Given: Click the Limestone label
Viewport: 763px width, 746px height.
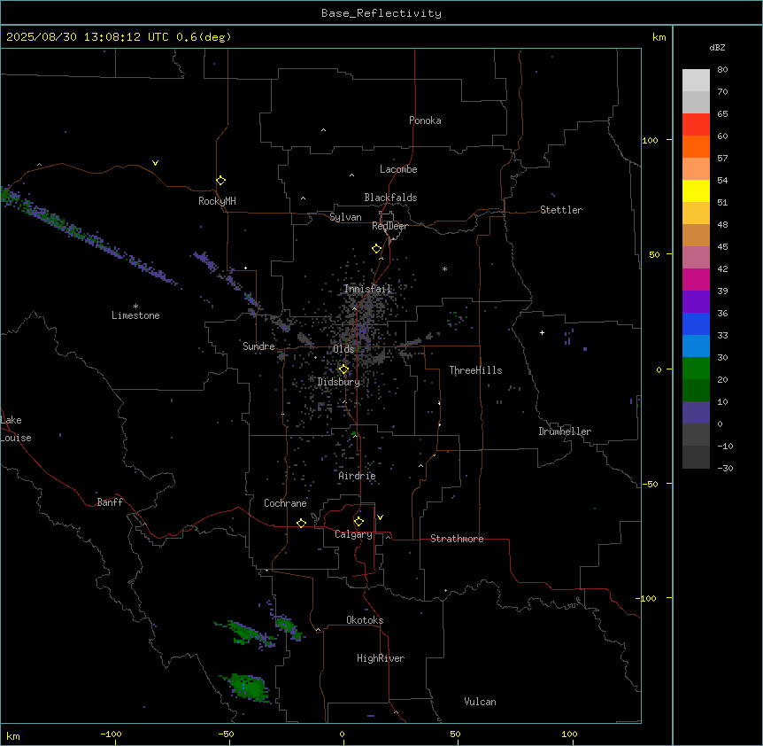Looking at the screenshot, I should [135, 315].
